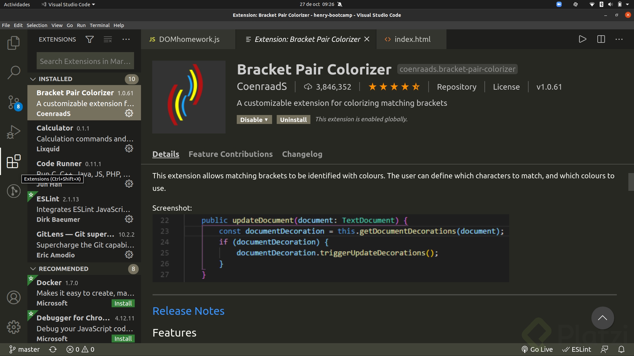Screen dimensions: 634x356
Task: Click the Filter Extensions funnel icon
Action: click(89, 40)
